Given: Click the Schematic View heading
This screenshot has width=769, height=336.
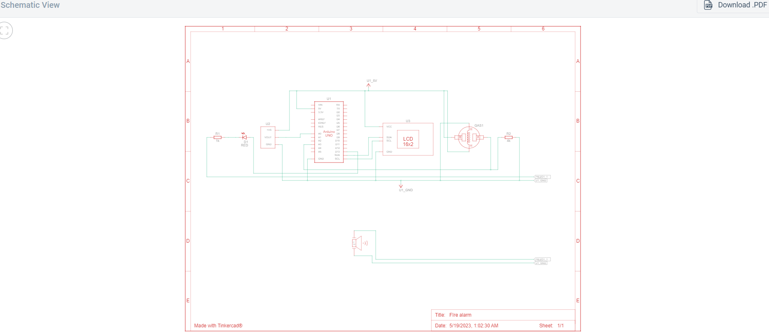Looking at the screenshot, I should click(30, 5).
